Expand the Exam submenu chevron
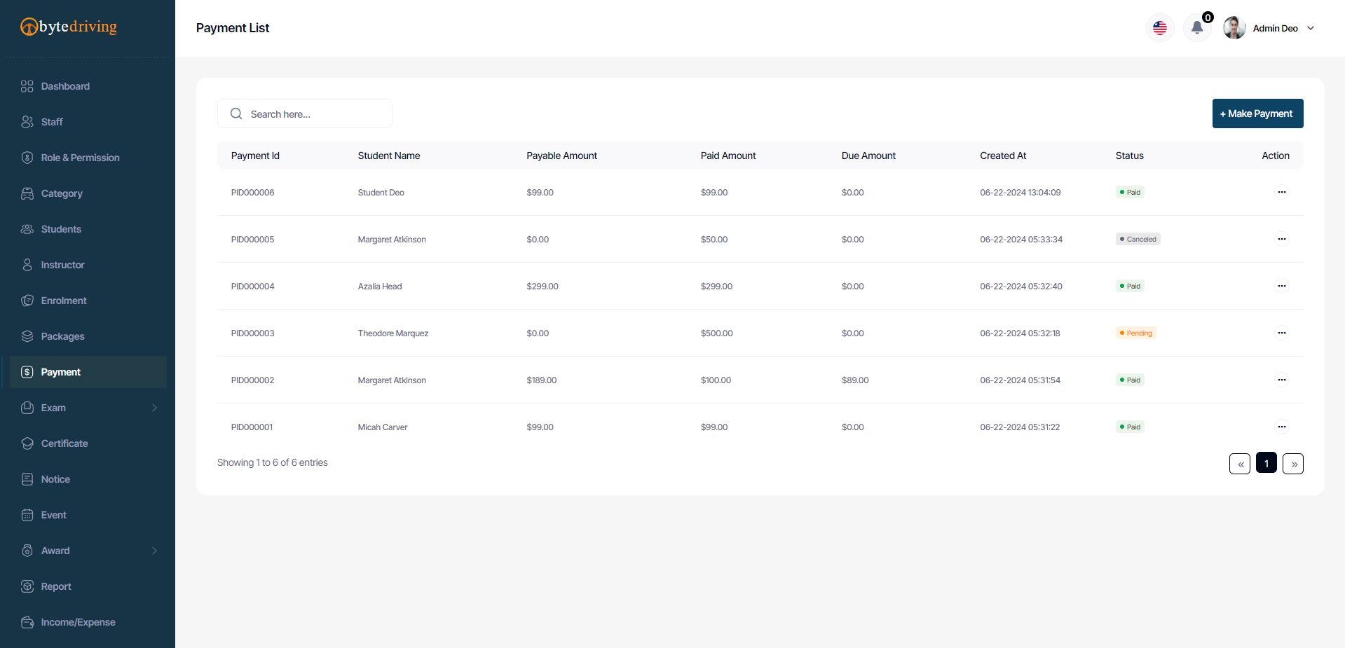 [154, 408]
